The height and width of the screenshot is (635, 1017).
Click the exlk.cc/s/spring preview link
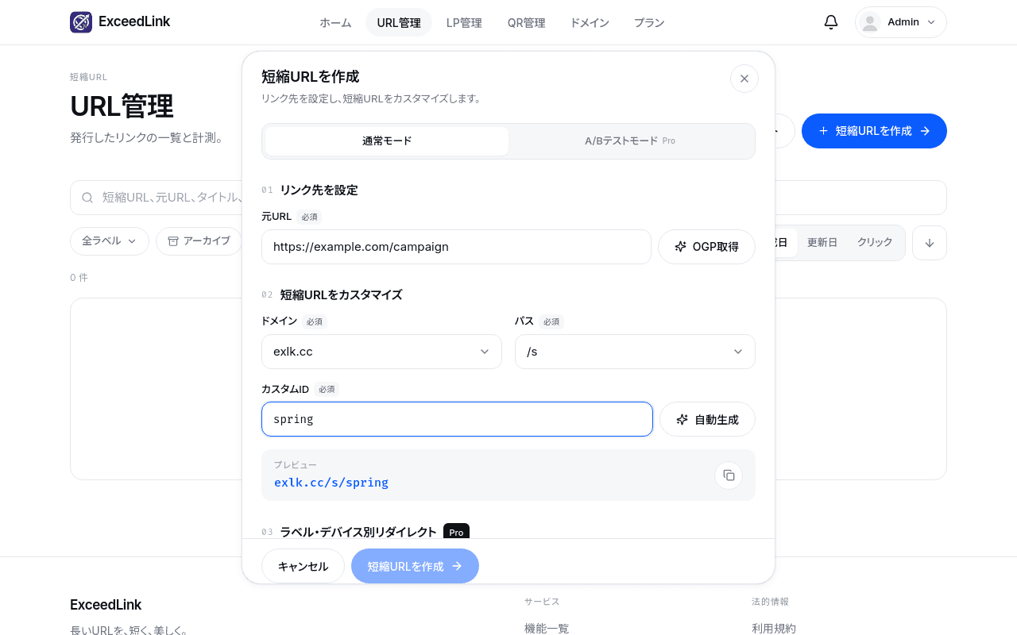pos(331,483)
